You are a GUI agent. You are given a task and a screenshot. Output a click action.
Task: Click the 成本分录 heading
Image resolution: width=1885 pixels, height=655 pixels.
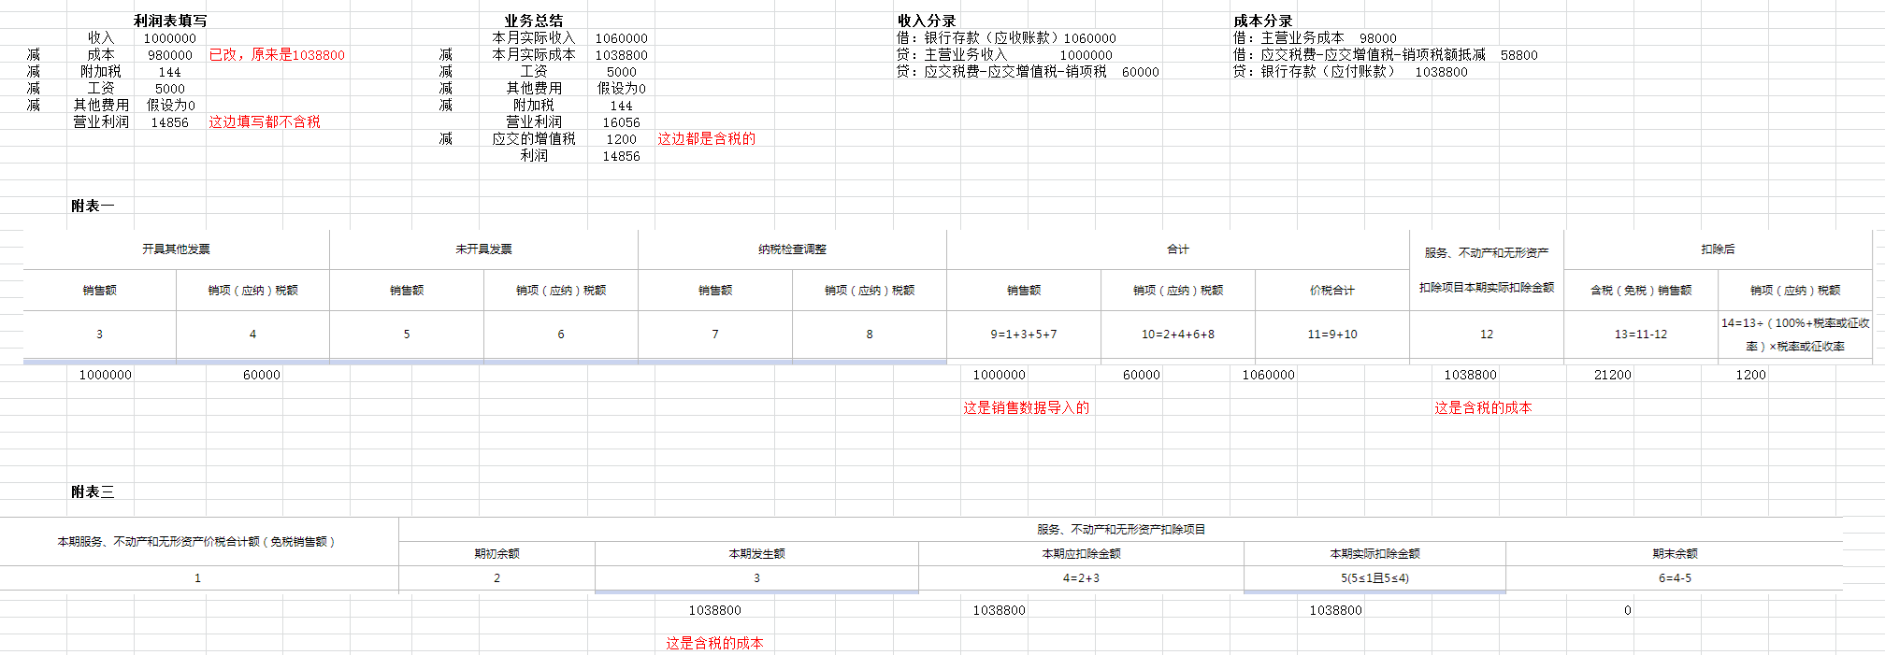click(x=1262, y=21)
